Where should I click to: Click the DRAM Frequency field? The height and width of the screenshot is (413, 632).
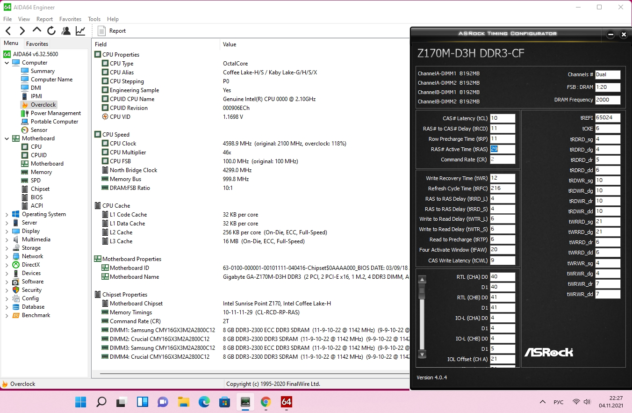click(608, 100)
